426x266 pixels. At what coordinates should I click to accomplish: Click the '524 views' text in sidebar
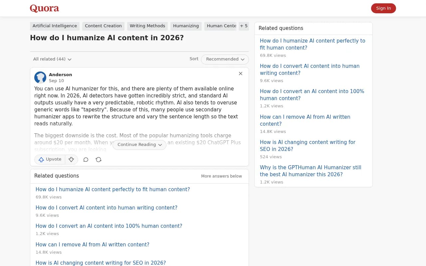(271, 157)
